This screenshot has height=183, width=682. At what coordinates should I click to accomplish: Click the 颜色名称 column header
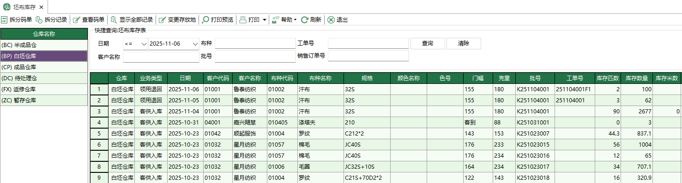(x=409, y=78)
